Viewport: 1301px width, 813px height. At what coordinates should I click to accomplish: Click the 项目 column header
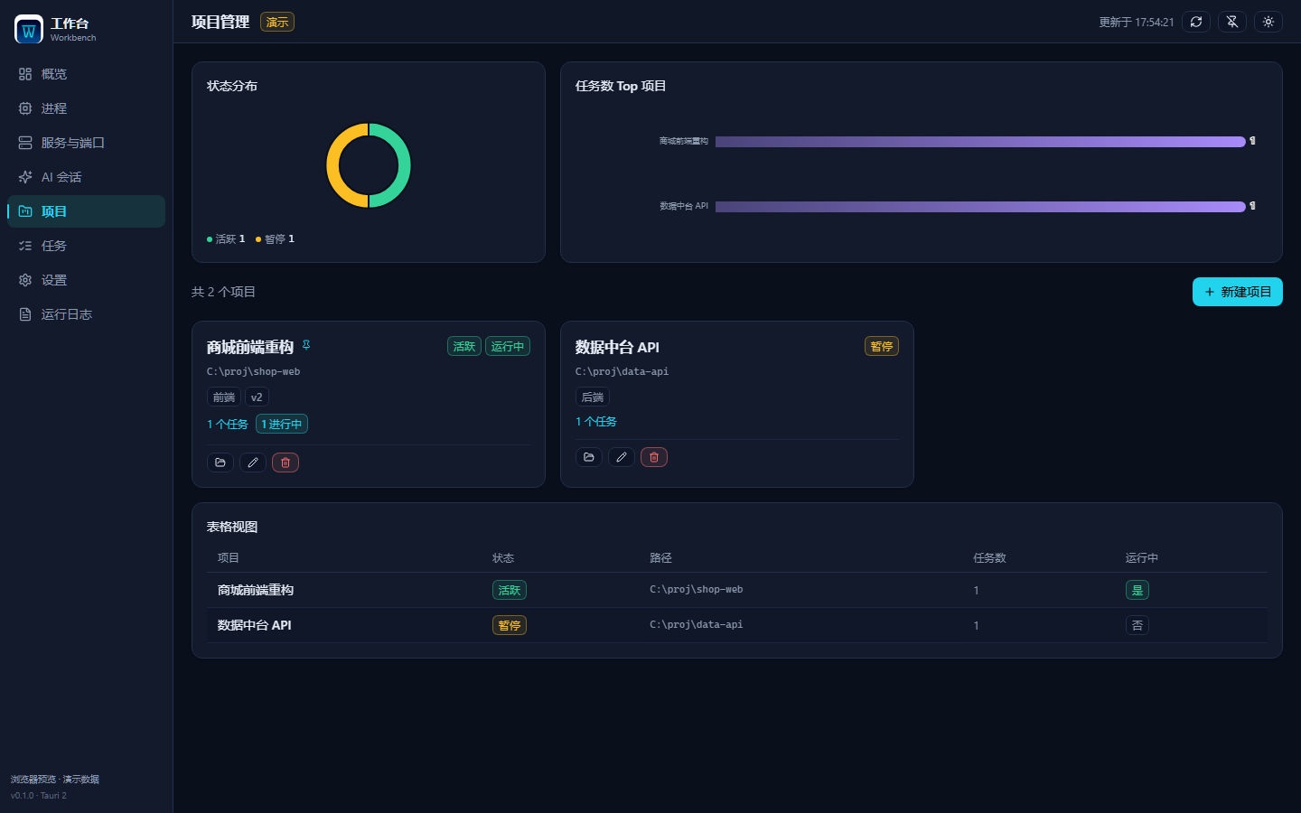229,558
